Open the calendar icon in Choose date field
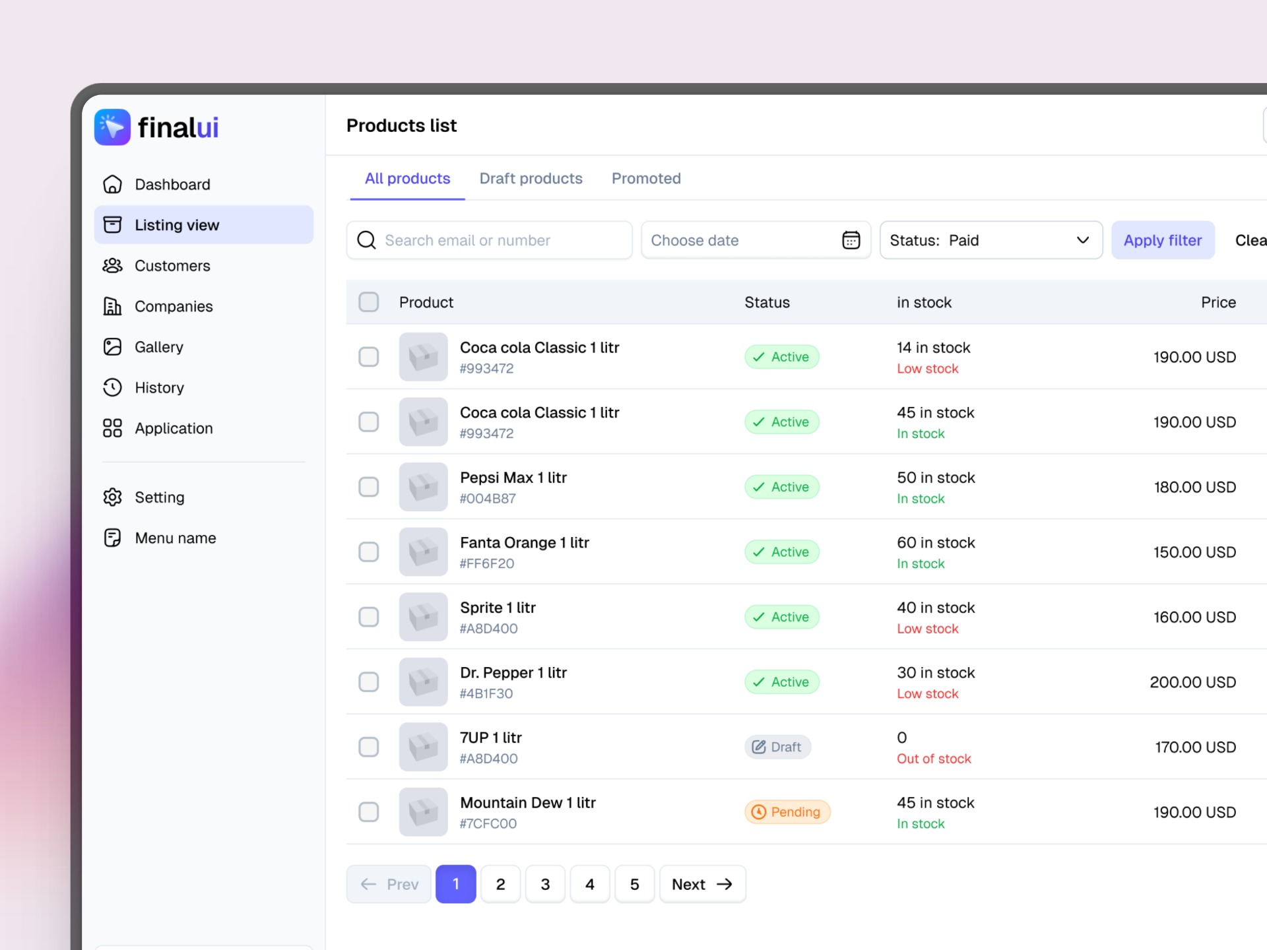Image resolution: width=1267 pixels, height=950 pixels. (851, 239)
